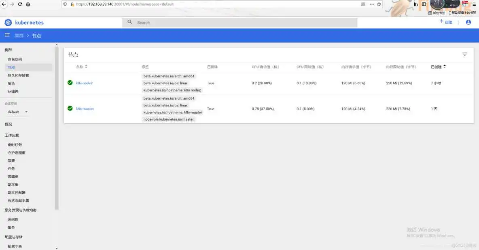Click green status check for k8s-node2
This screenshot has width=479, height=250.
(70, 83)
